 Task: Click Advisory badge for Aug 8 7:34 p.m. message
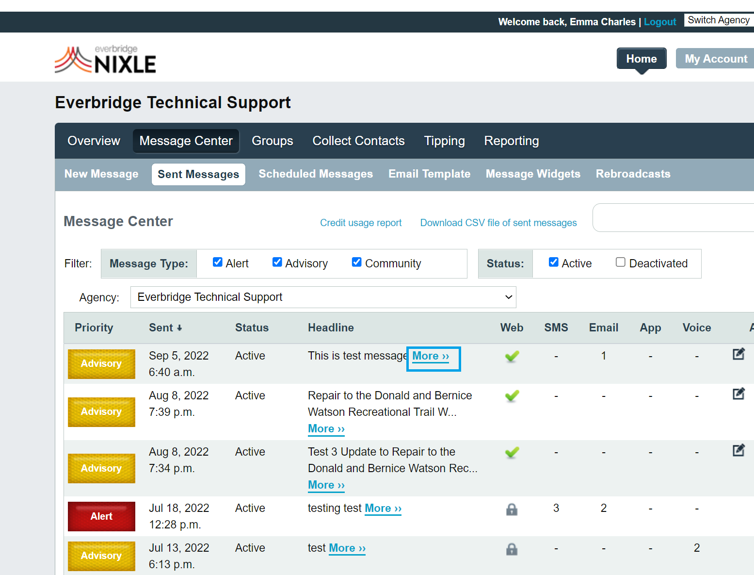coord(101,469)
